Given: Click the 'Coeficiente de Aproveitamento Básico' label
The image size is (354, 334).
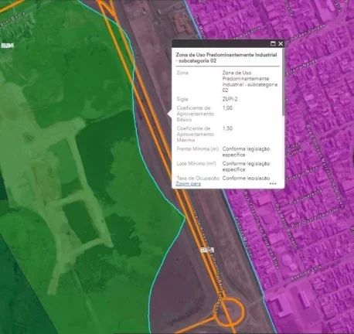Looking at the screenshot, I should coord(195,114).
